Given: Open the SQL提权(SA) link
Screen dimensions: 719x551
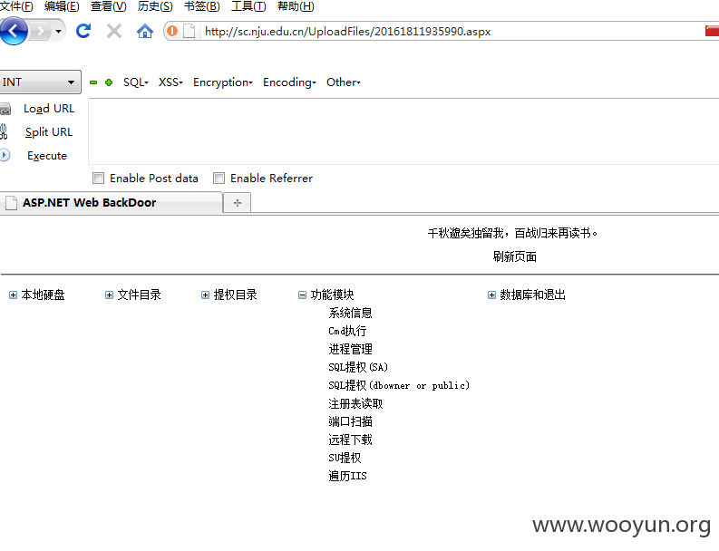Looking at the screenshot, I should pos(358,367).
